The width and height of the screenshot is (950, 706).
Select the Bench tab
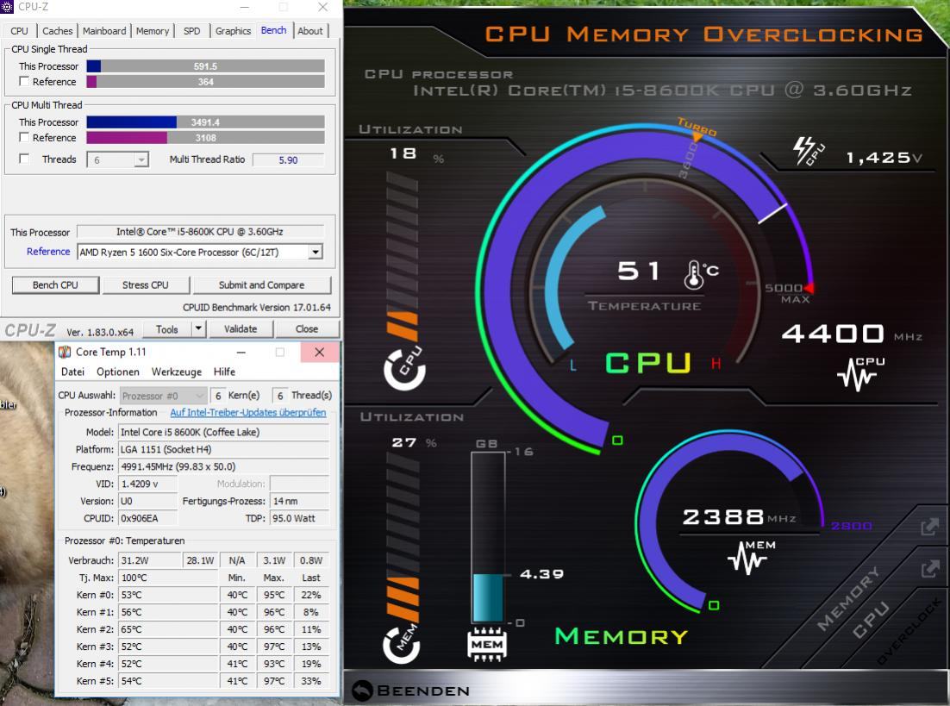(x=274, y=30)
